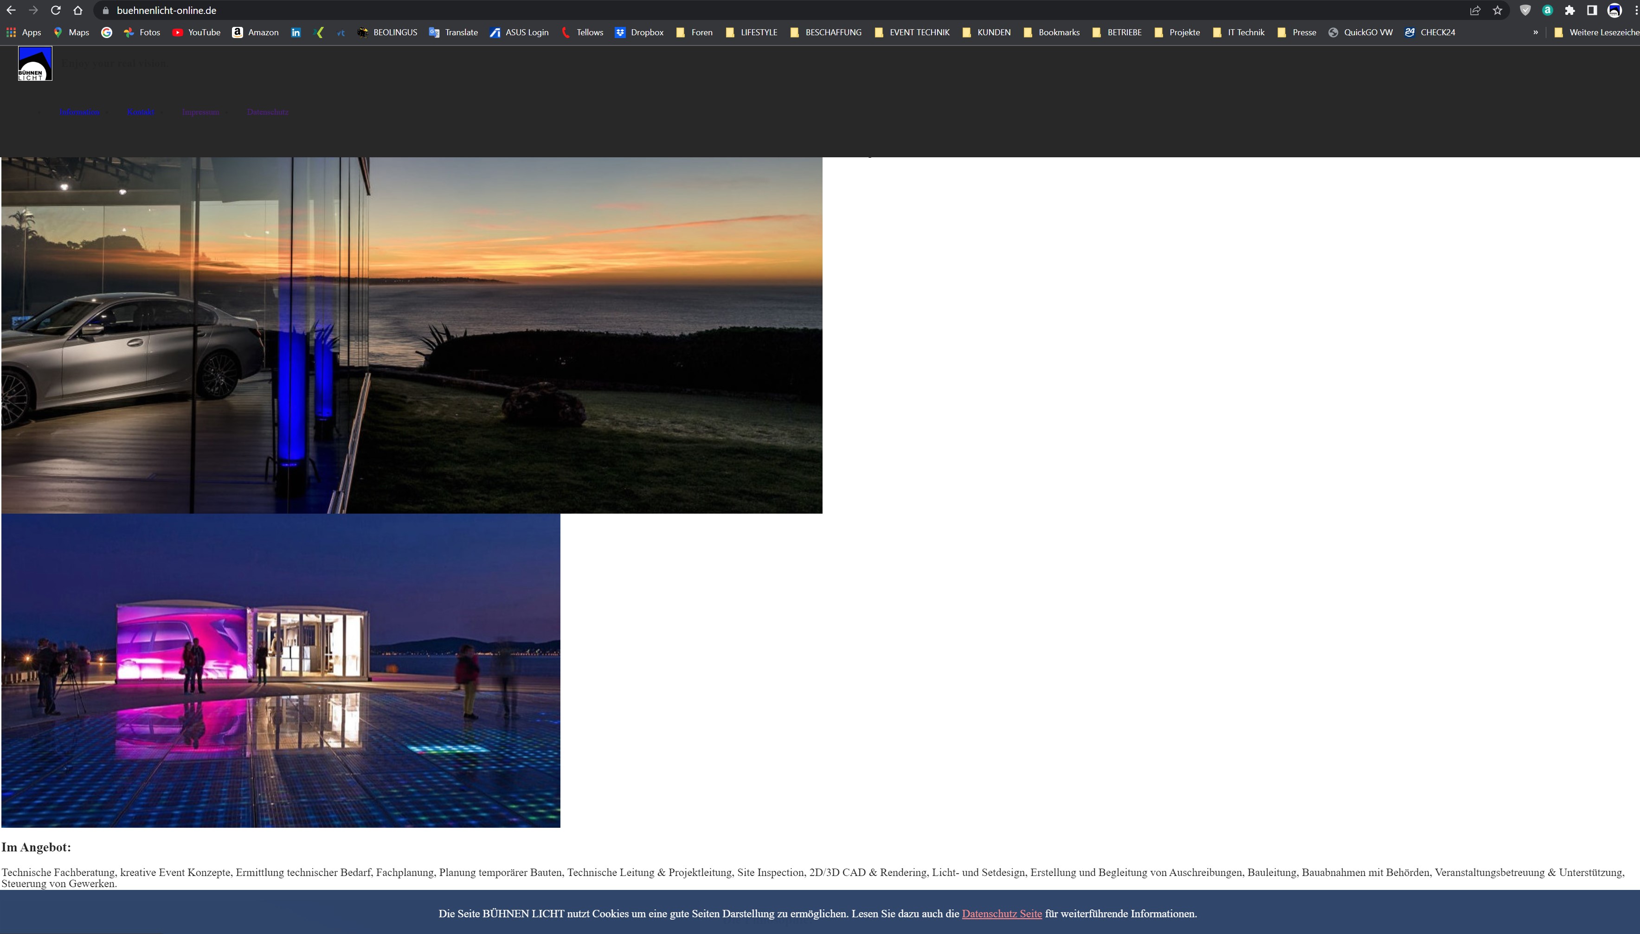Open the Dropbox bookmark

point(639,32)
